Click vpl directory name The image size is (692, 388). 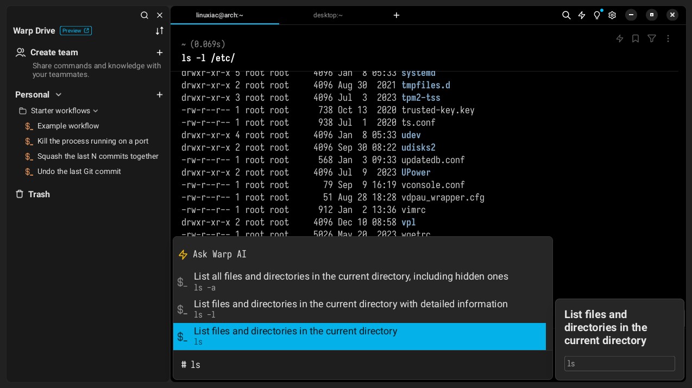click(x=408, y=222)
